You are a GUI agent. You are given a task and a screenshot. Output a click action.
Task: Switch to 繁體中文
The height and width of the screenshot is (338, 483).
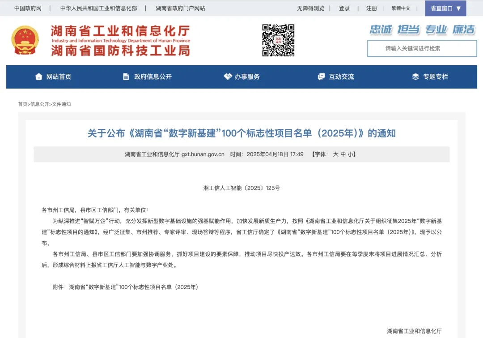[401, 9]
